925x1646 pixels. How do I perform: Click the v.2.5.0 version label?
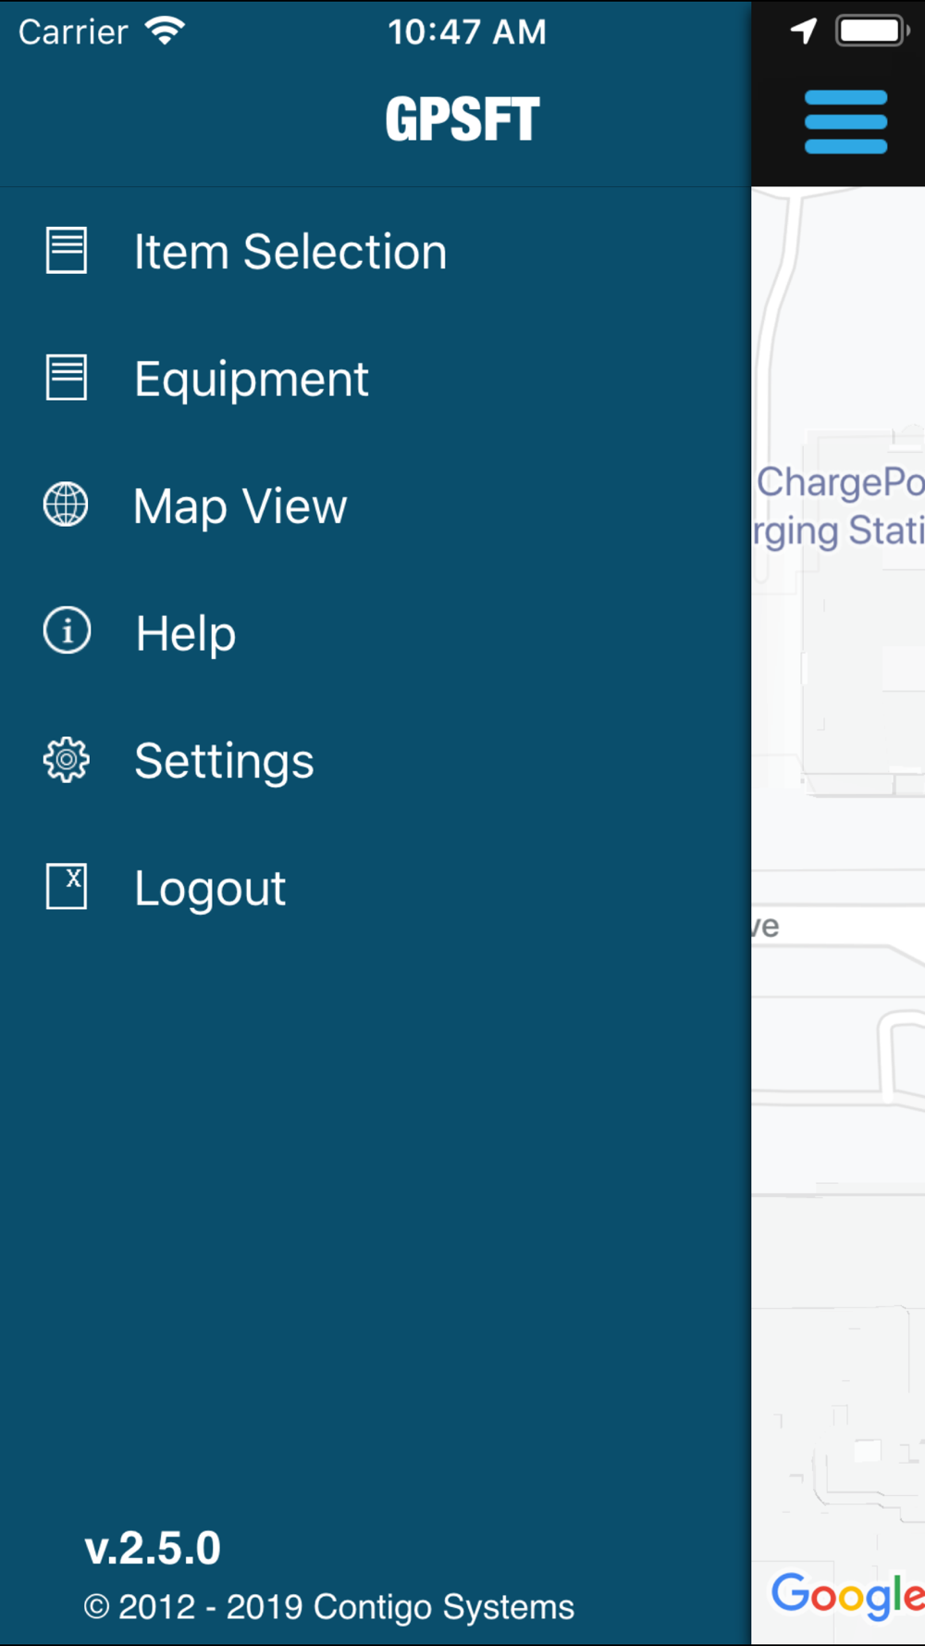tap(153, 1549)
